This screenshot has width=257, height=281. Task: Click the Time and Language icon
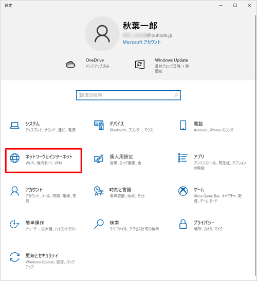pyautogui.click(x=99, y=191)
